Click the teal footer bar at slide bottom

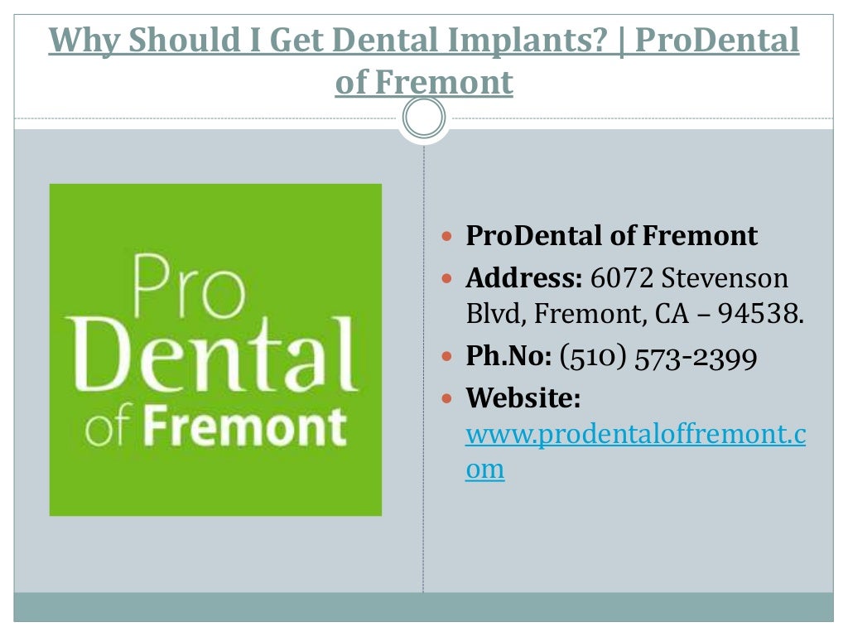pos(423,607)
